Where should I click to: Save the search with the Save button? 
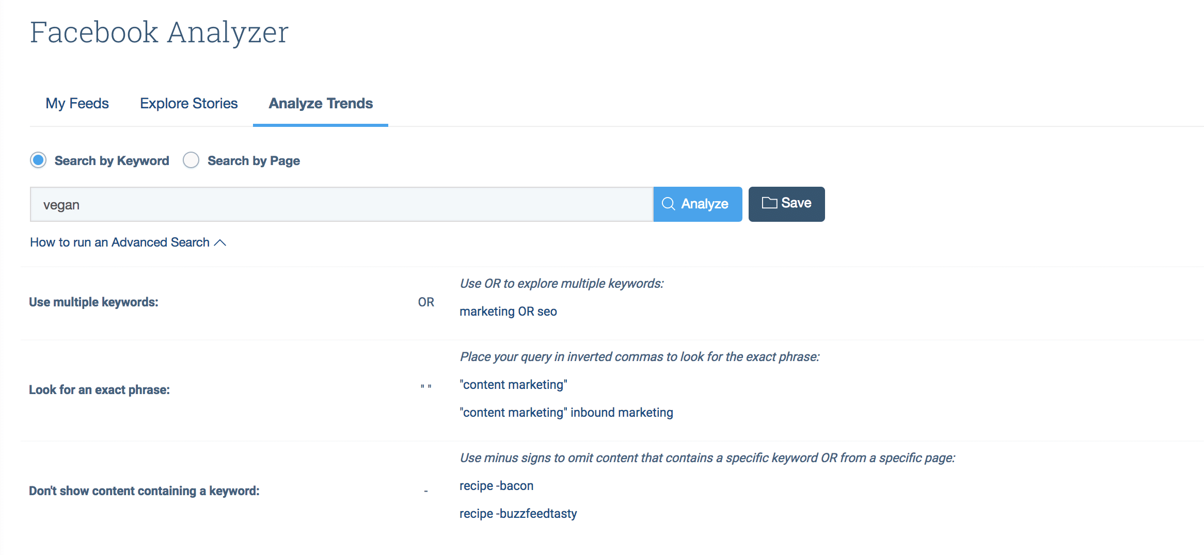pyautogui.click(x=787, y=204)
